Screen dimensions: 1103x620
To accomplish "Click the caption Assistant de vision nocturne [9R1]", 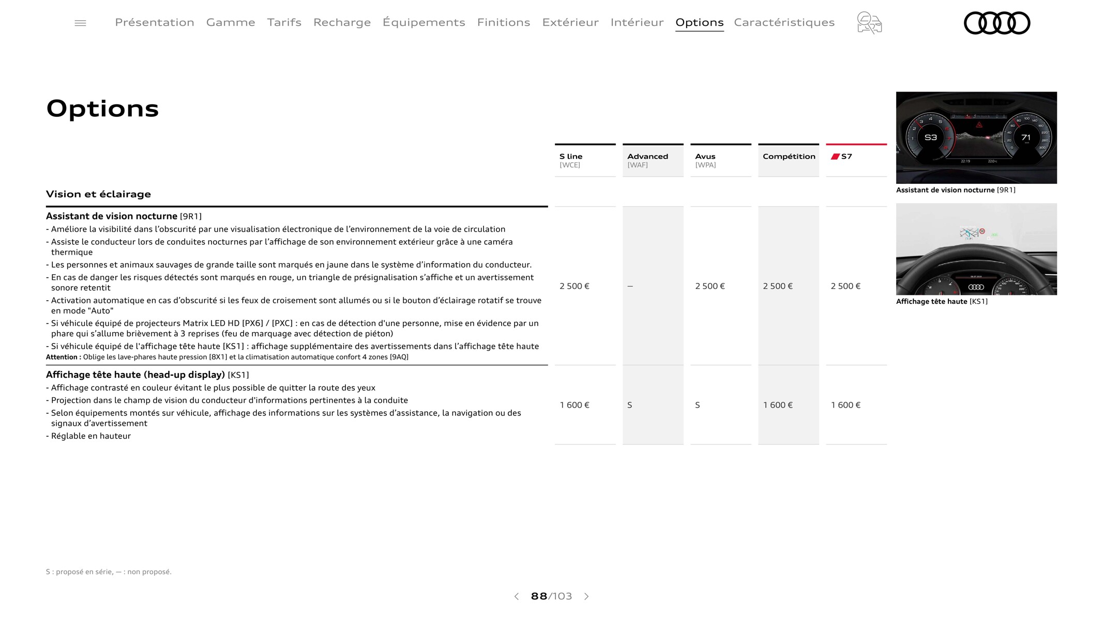I will [x=956, y=190].
